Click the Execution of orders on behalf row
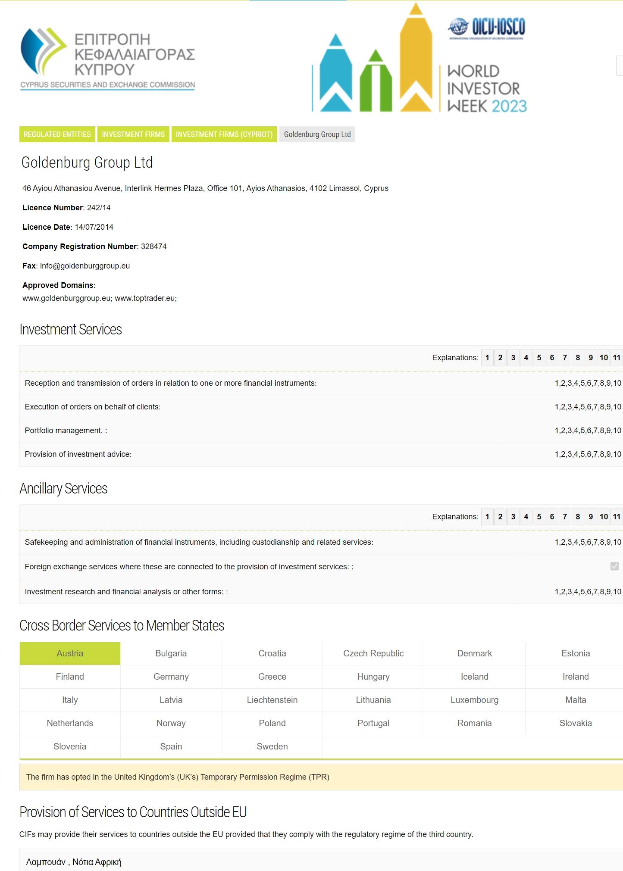 [x=321, y=407]
